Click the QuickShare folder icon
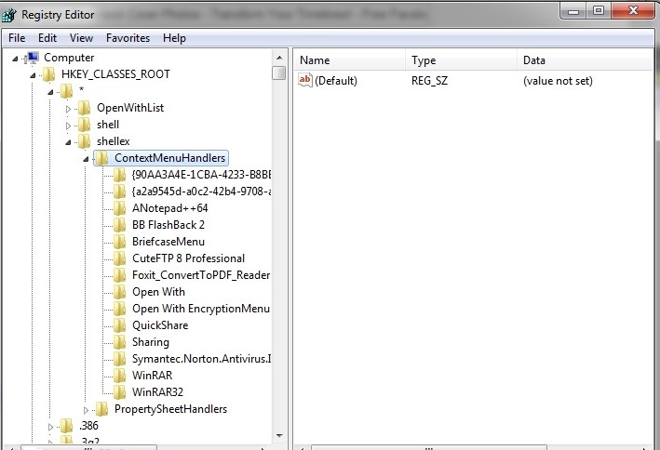This screenshot has width=660, height=450. [119, 325]
